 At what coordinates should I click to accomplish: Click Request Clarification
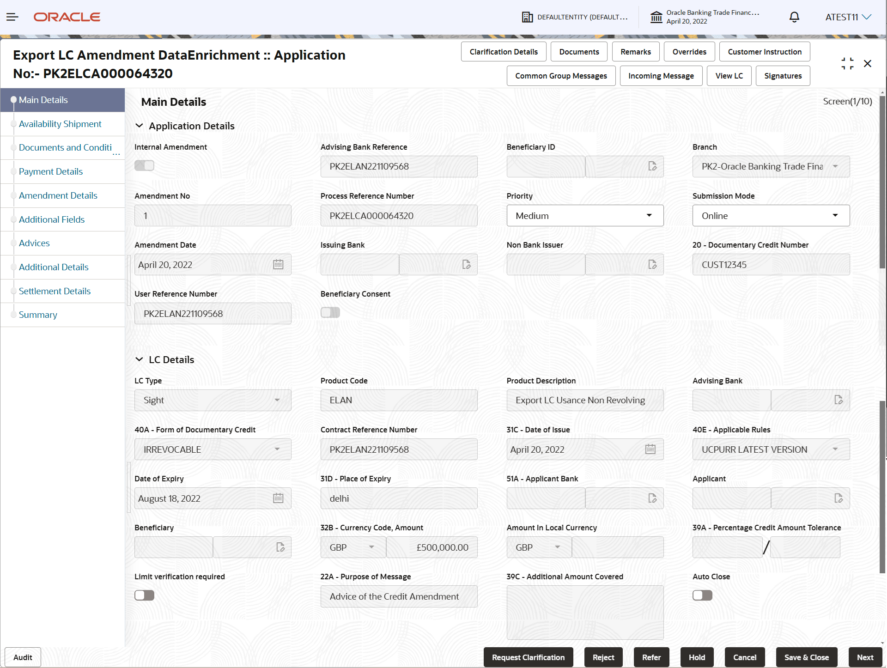click(528, 657)
